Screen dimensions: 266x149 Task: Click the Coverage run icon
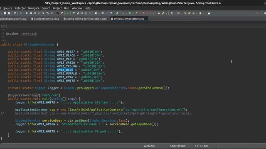[137, 13]
